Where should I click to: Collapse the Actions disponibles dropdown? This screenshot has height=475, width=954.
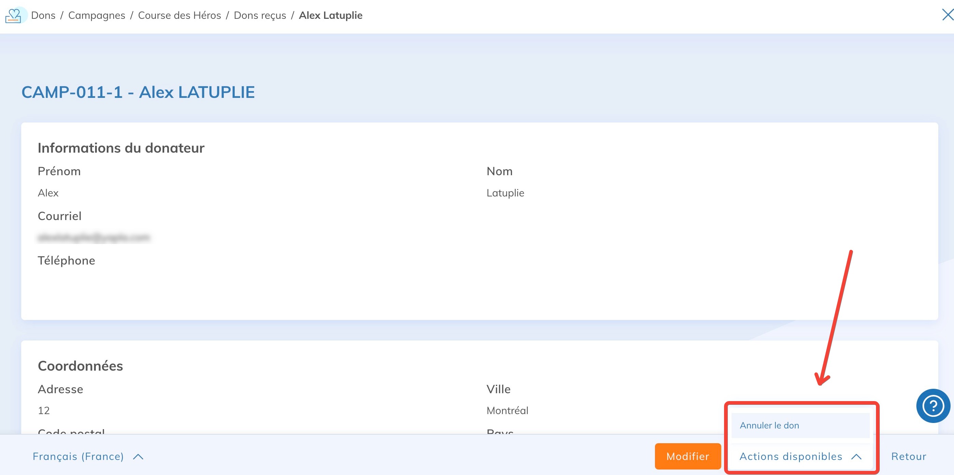(791, 457)
